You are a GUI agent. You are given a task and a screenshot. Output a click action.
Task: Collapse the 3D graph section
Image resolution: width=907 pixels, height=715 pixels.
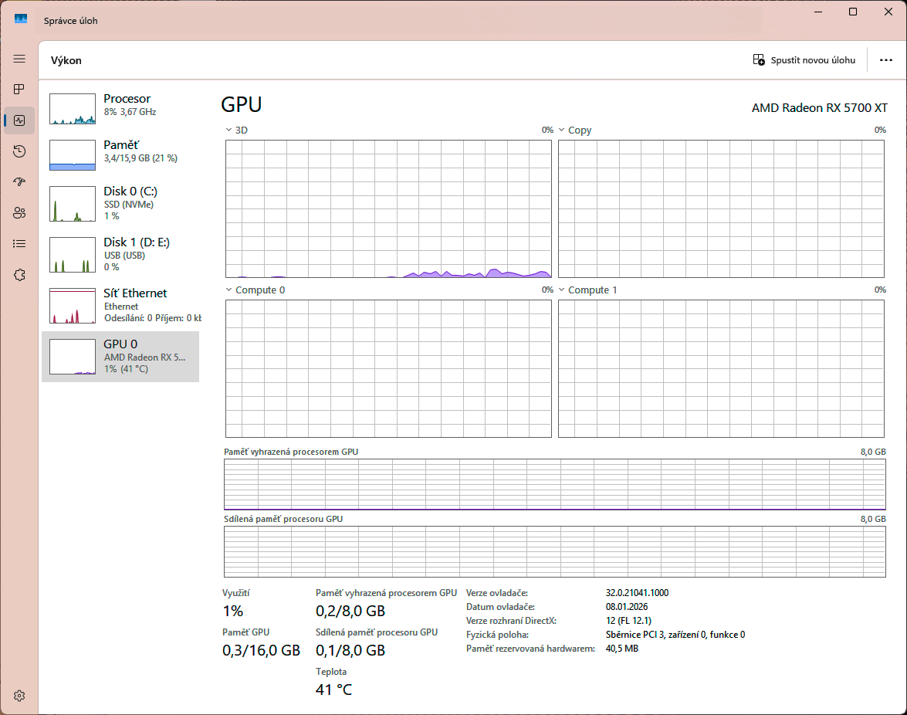tap(228, 130)
